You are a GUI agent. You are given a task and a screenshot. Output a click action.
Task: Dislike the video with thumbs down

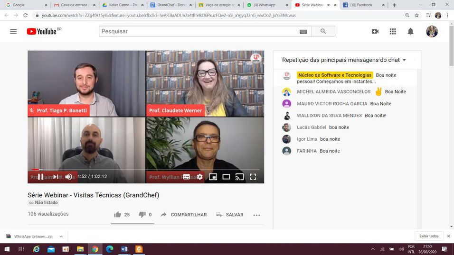[x=142, y=215]
